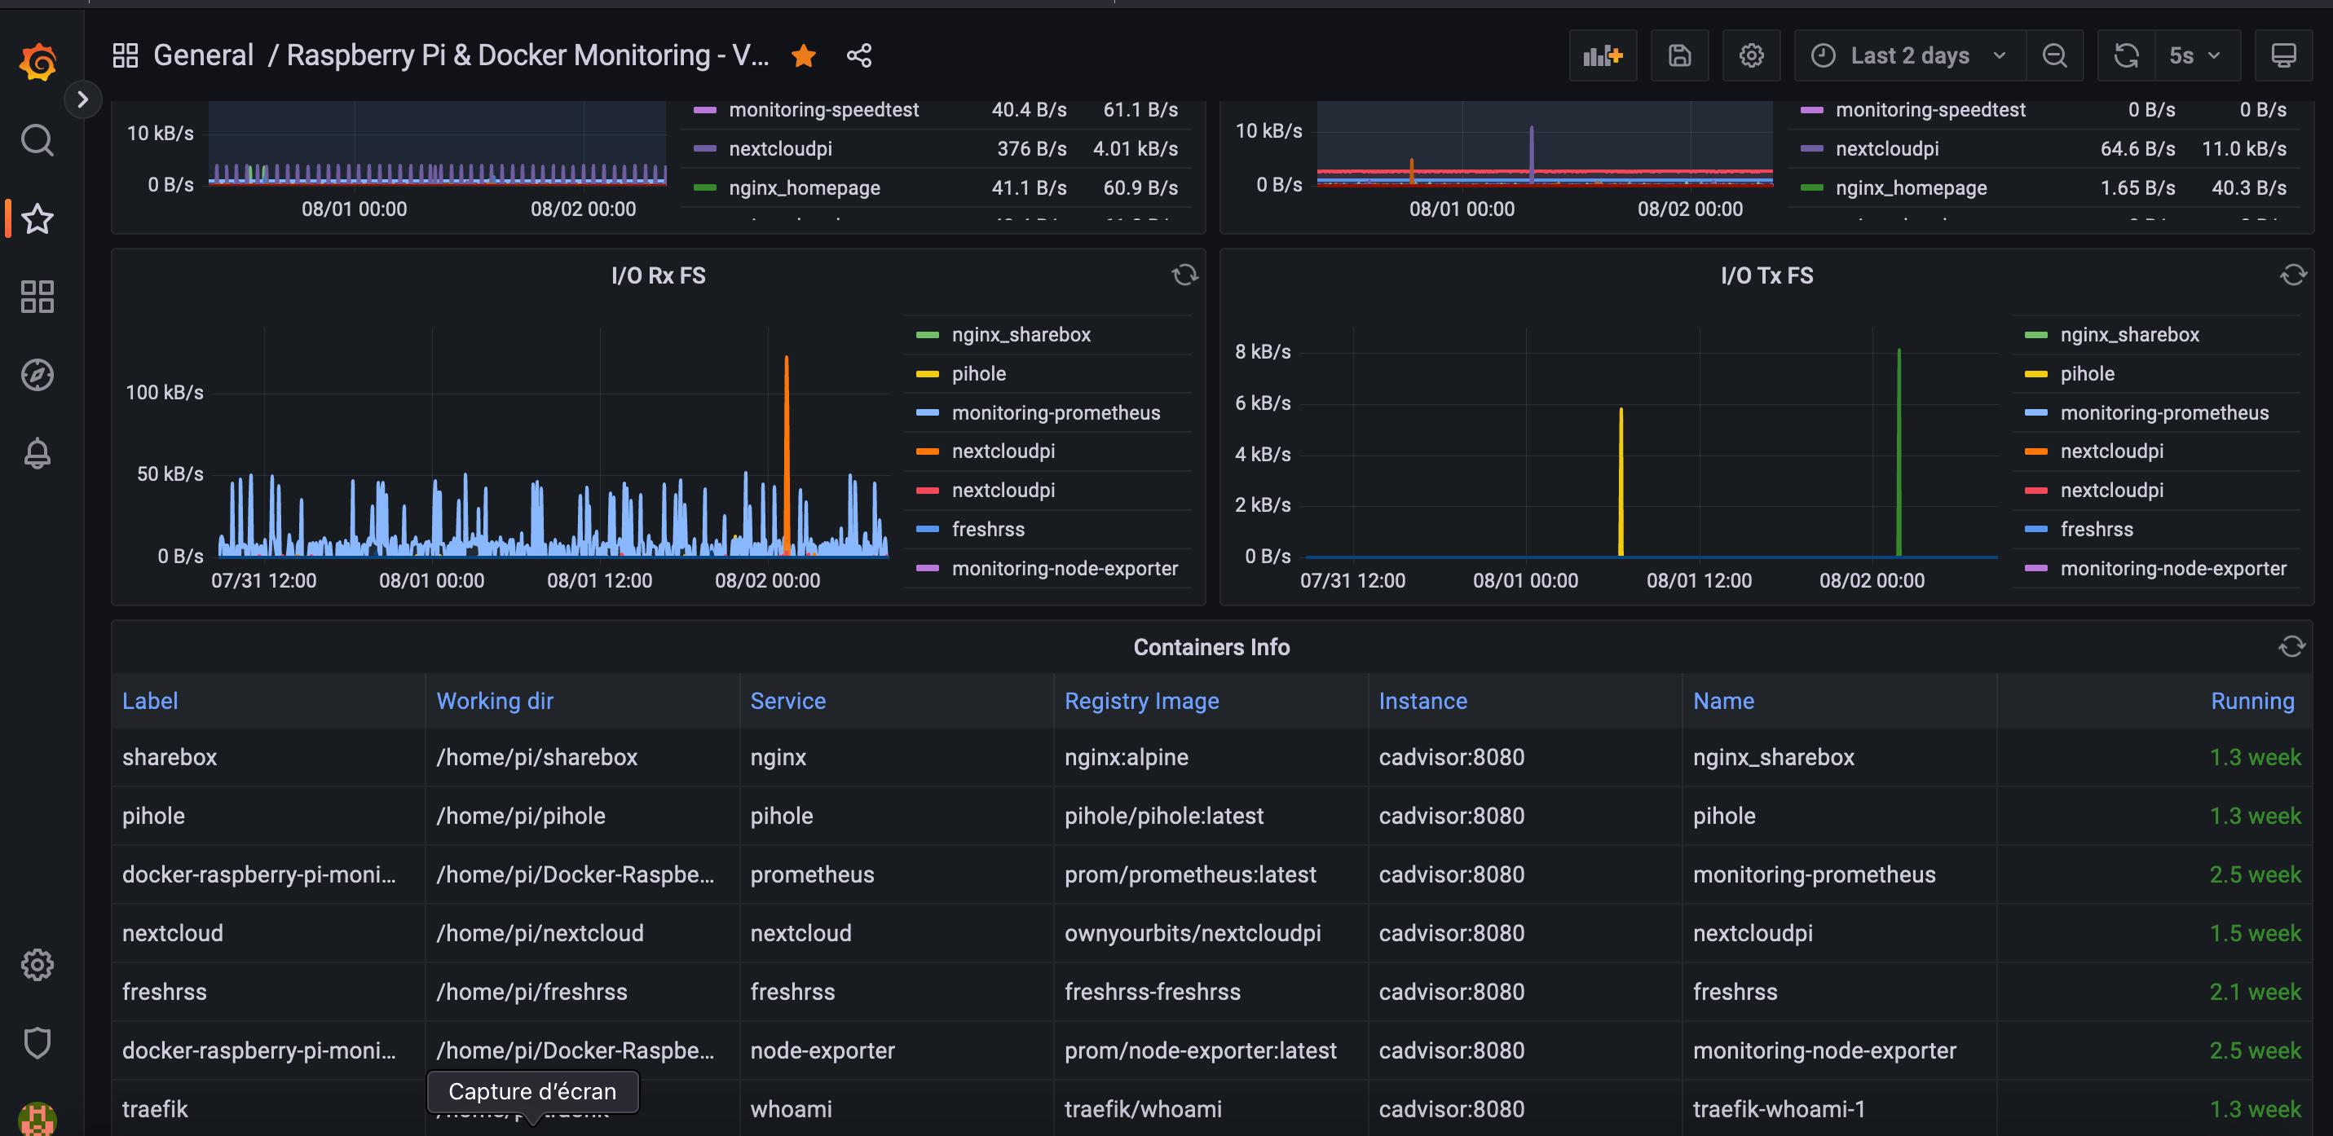Viewport: 2333px width, 1136px height.
Task: Zoom out the time range
Action: pyautogui.click(x=2054, y=56)
